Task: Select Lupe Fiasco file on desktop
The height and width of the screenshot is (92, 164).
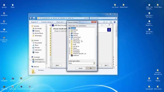Action: [149, 15]
